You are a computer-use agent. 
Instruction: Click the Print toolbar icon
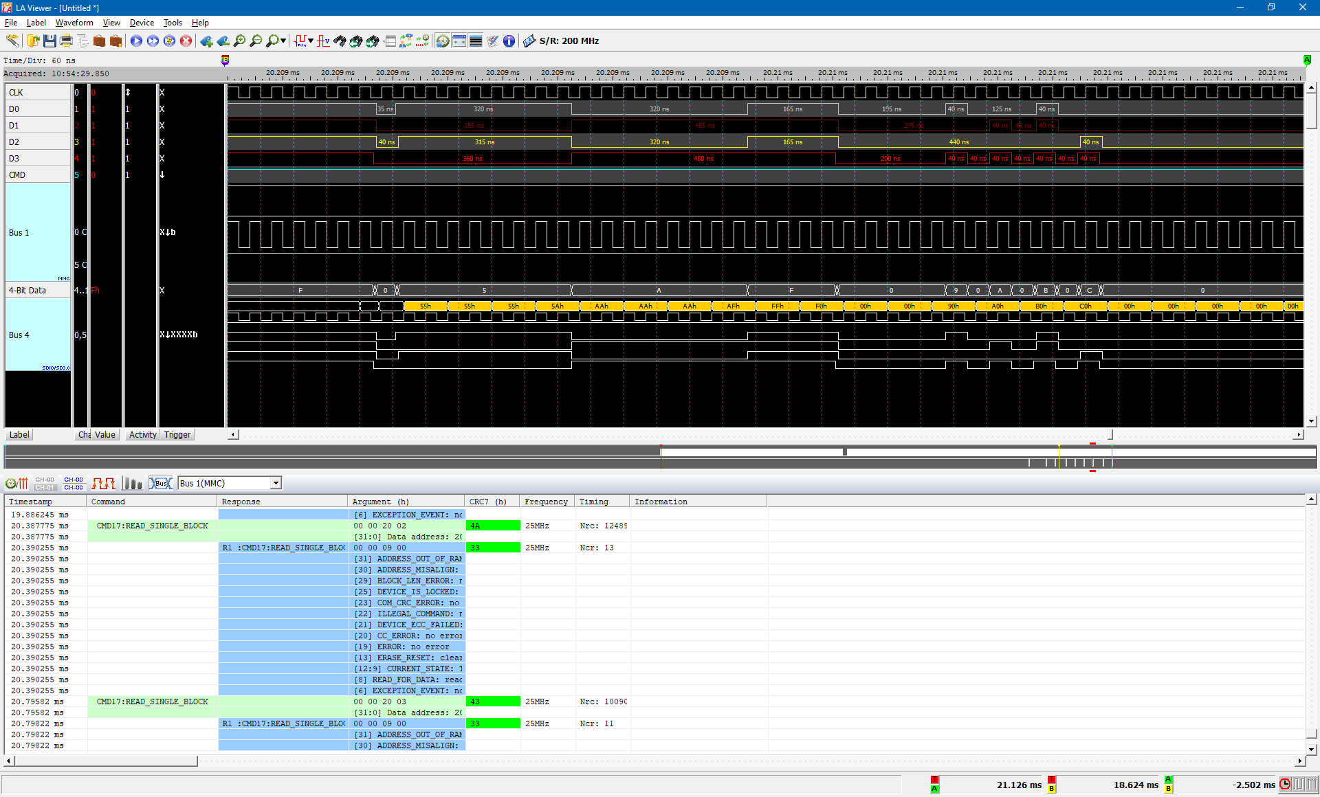click(66, 41)
